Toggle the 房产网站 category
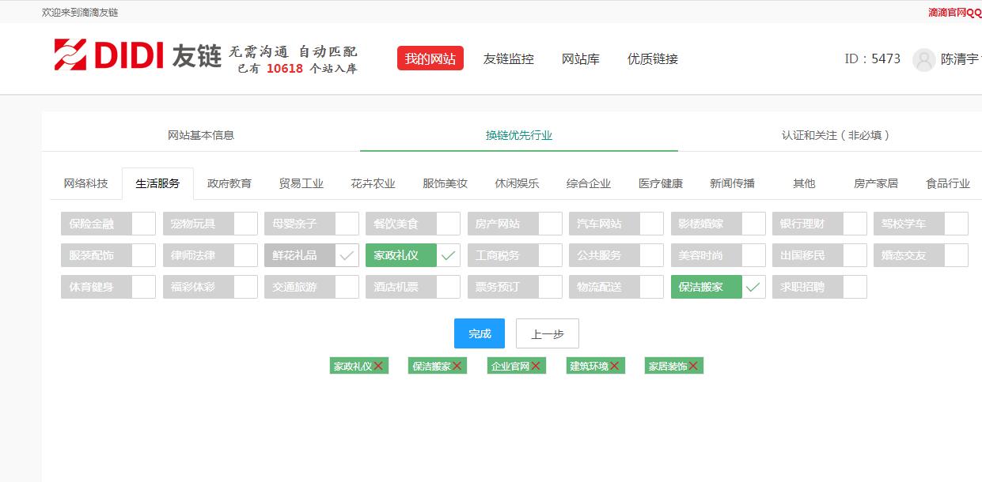The image size is (982, 482). pos(515,224)
